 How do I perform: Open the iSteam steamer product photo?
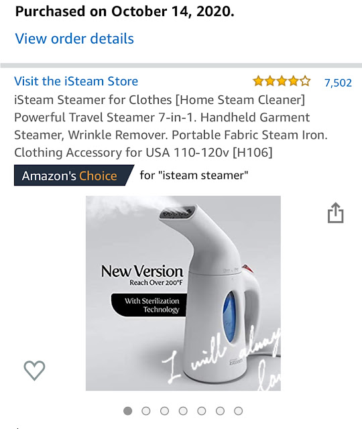(x=183, y=293)
